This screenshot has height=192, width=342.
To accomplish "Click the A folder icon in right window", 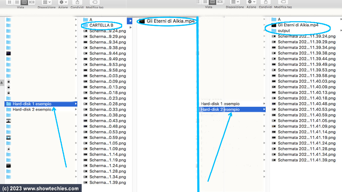I will pos(274,19).
